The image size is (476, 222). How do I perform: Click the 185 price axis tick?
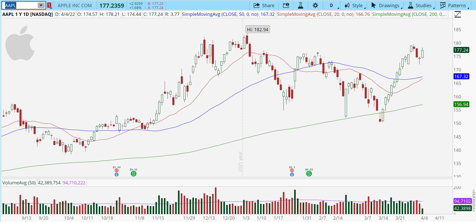click(x=457, y=29)
